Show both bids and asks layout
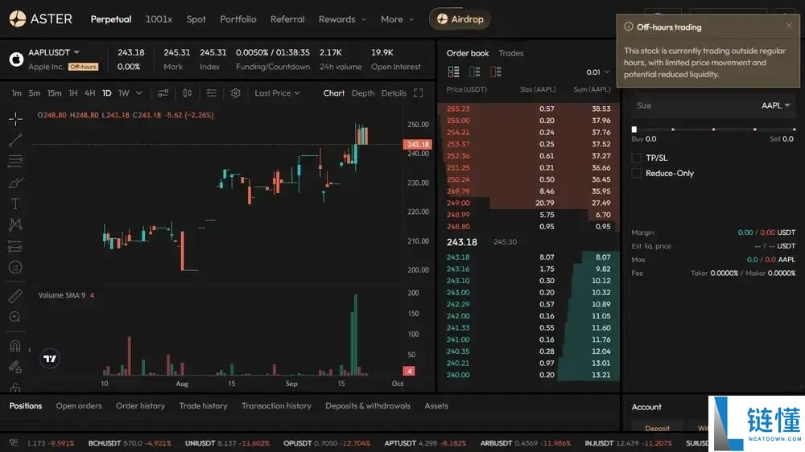Image resolution: width=805 pixels, height=452 pixels. (x=454, y=72)
